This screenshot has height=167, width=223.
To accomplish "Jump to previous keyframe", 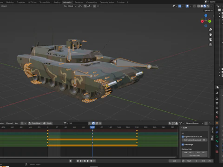I will pyautogui.click(x=81, y=161).
